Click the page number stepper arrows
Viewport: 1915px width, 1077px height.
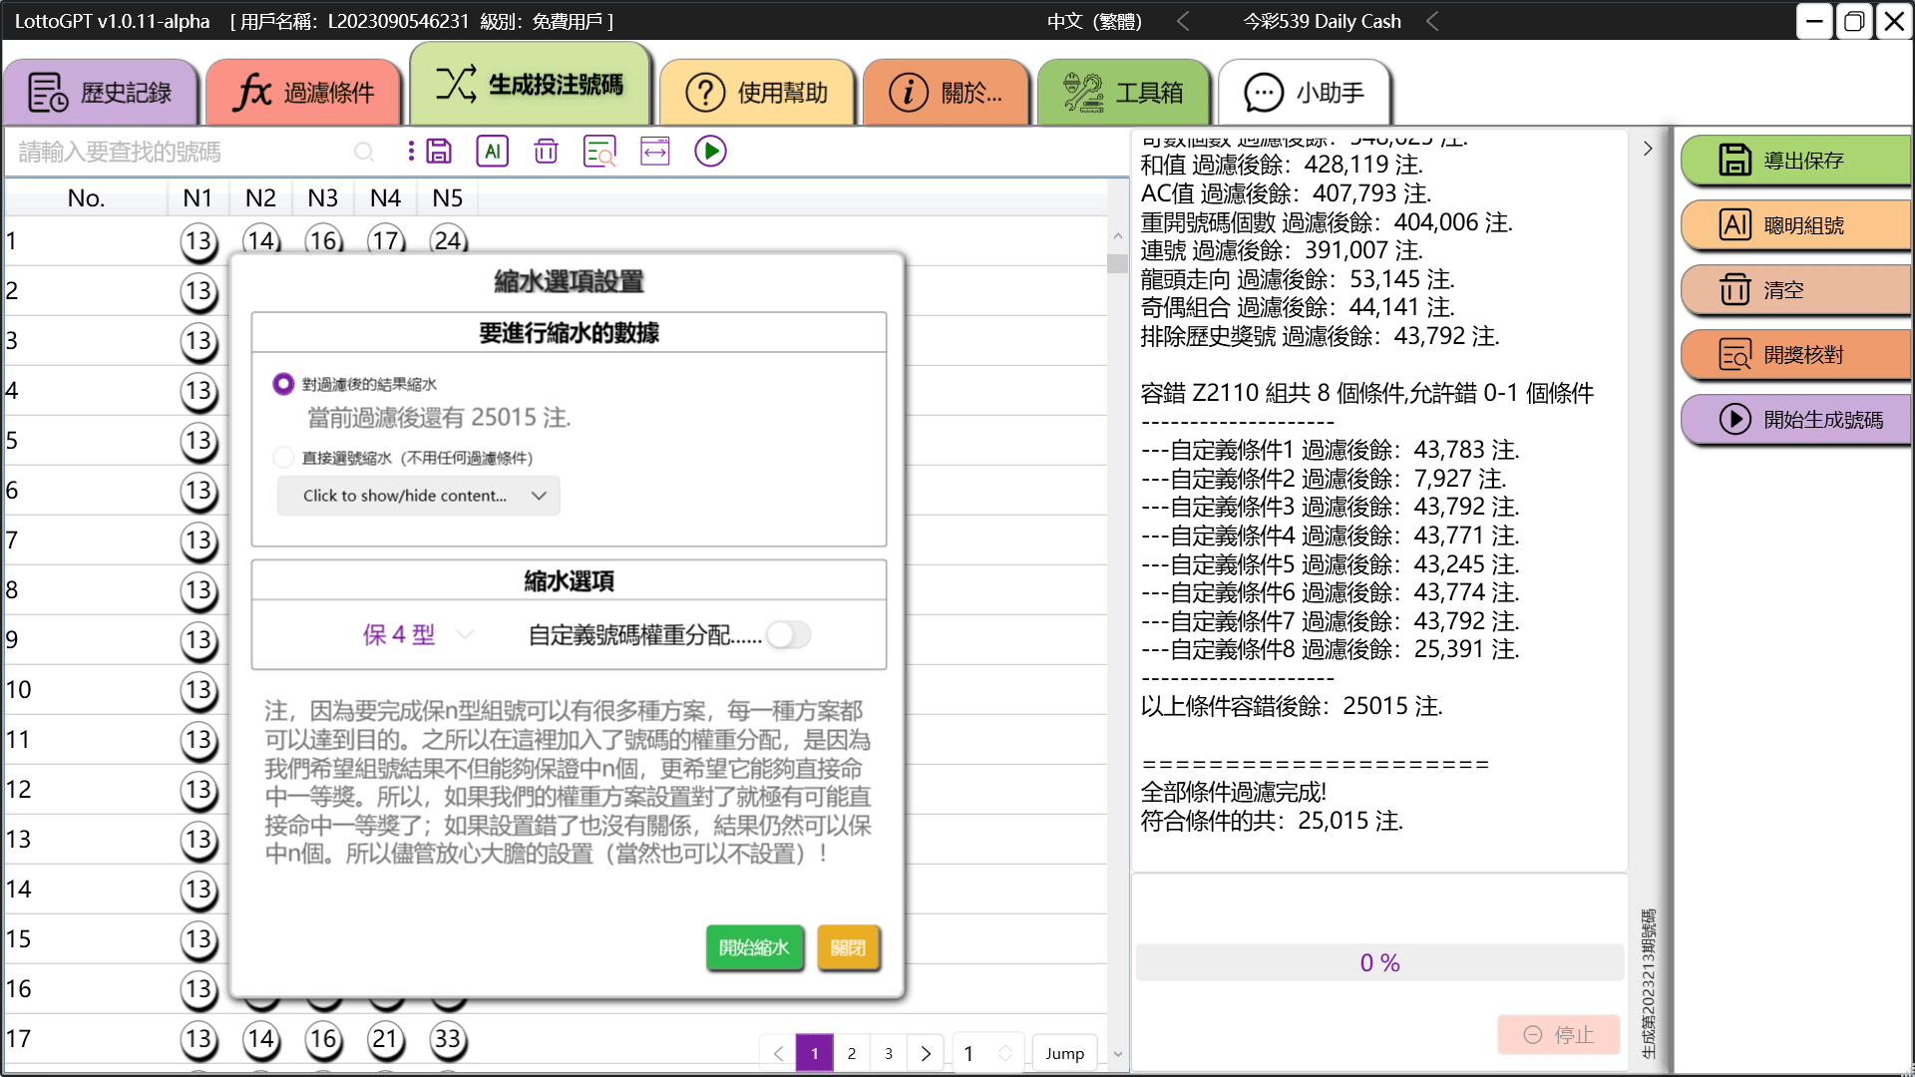1005,1053
